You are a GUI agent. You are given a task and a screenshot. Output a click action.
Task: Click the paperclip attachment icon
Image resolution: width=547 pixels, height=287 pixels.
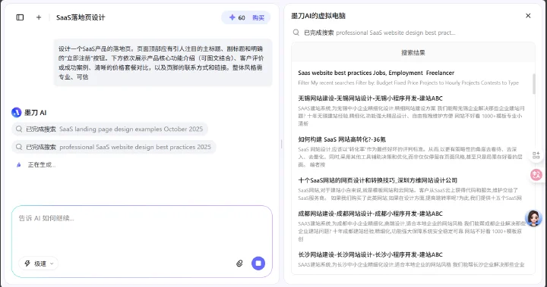point(239,264)
